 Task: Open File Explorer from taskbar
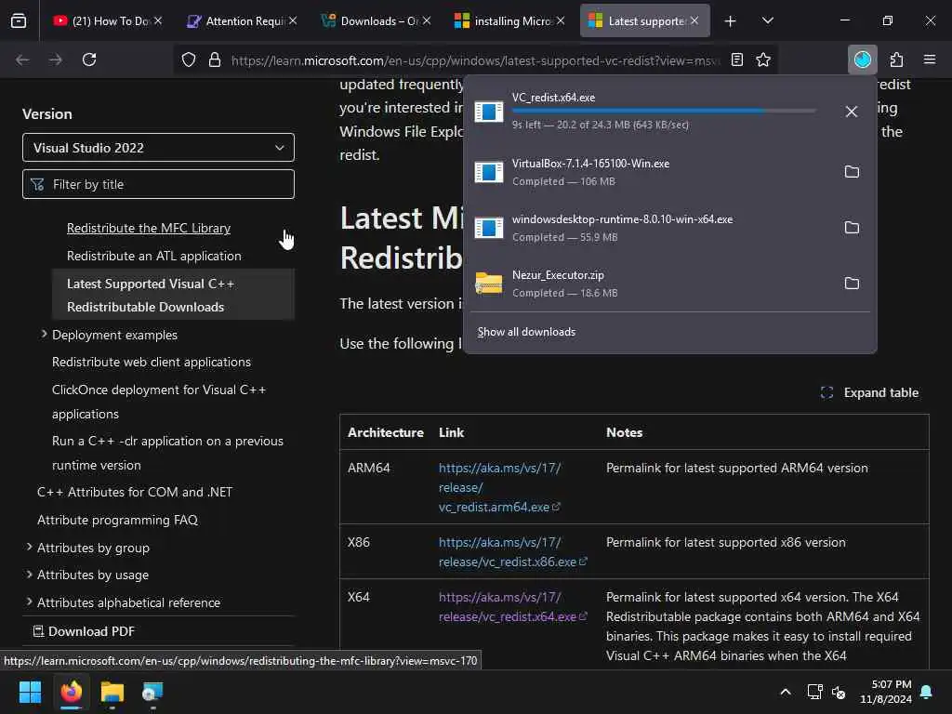pyautogui.click(x=112, y=692)
